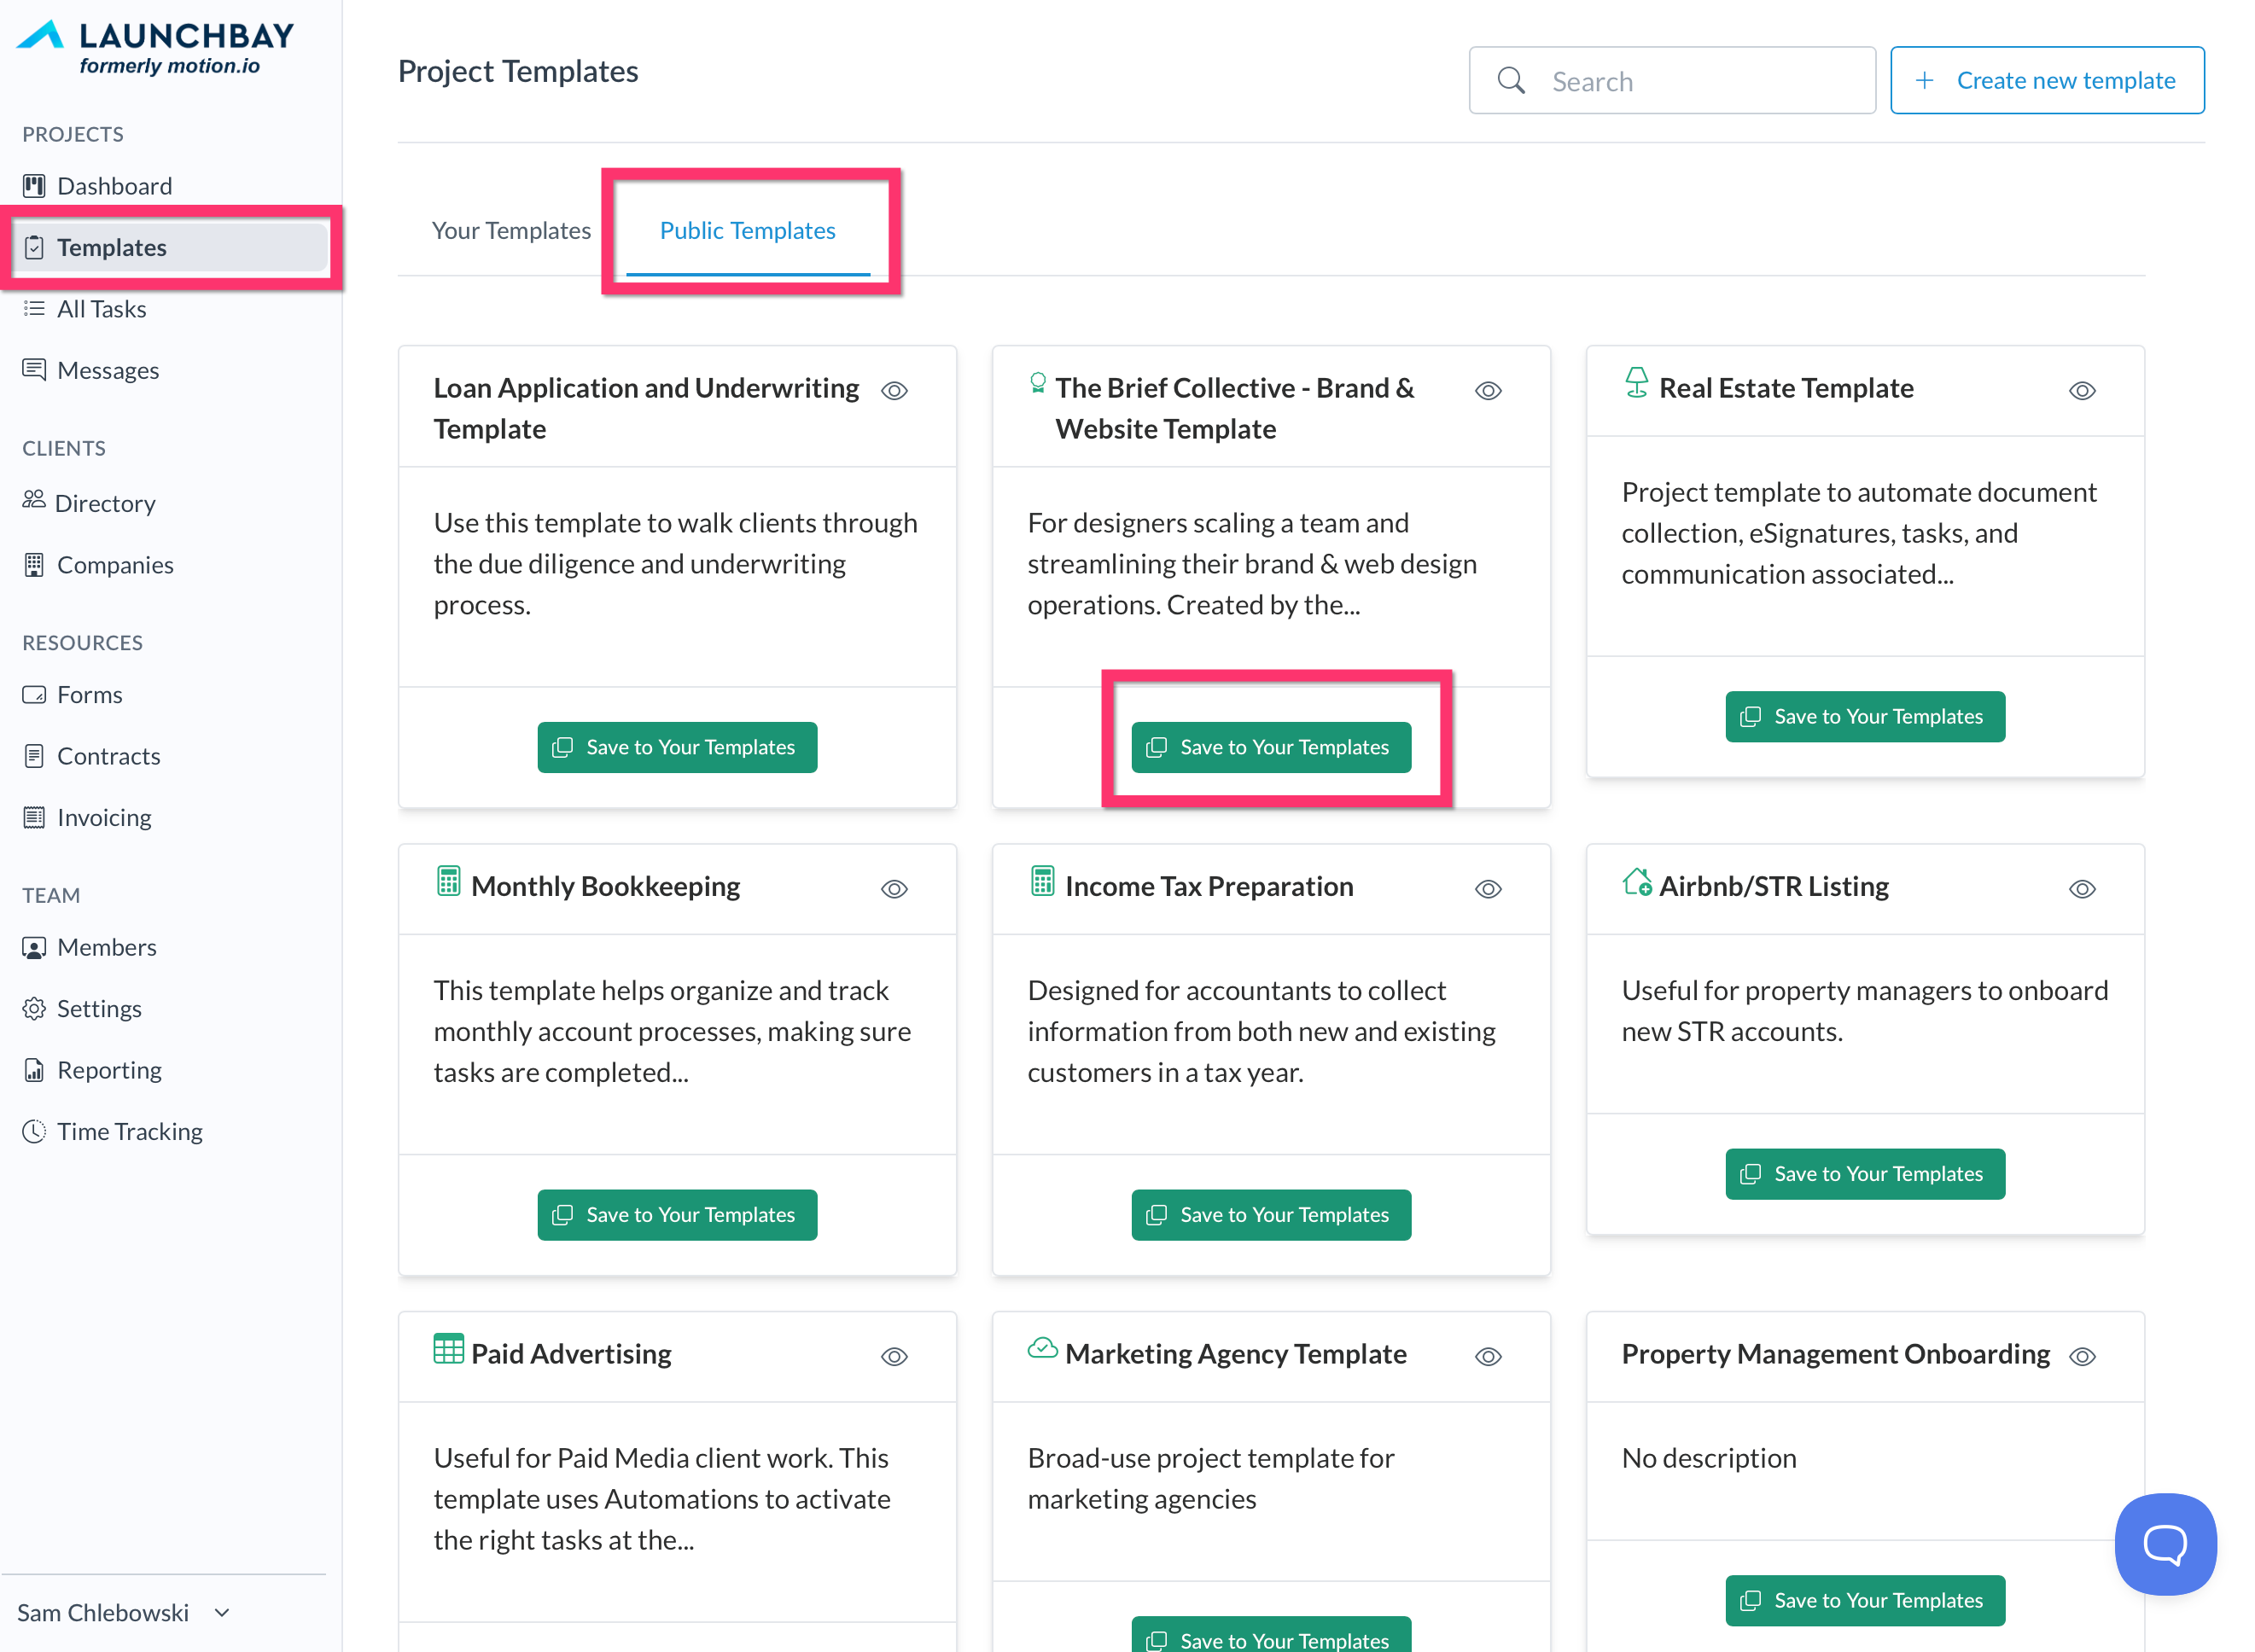Open the Contracts sidebar item

pyautogui.click(x=108, y=757)
